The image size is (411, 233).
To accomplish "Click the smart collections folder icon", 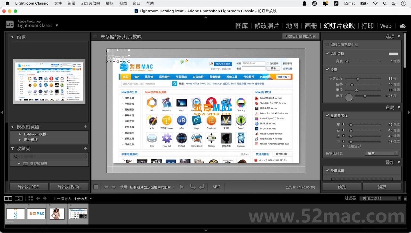I will click(25, 164).
